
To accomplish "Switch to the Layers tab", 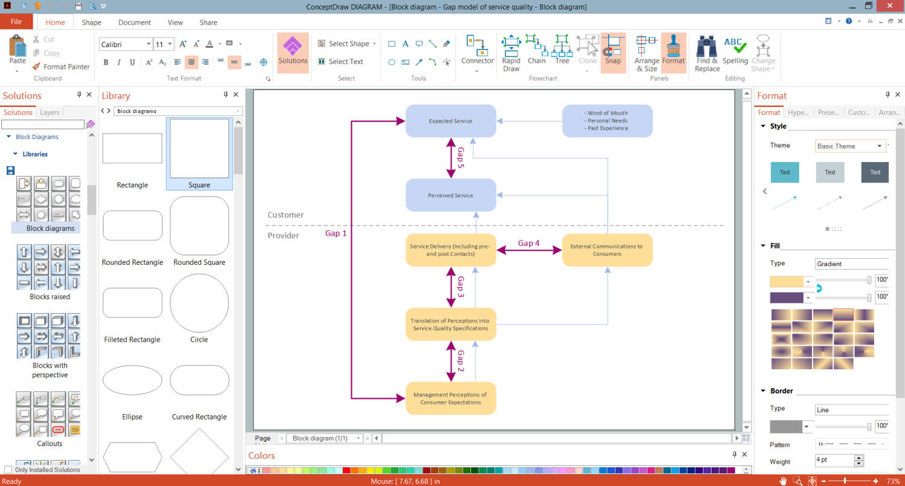I will click(x=50, y=112).
